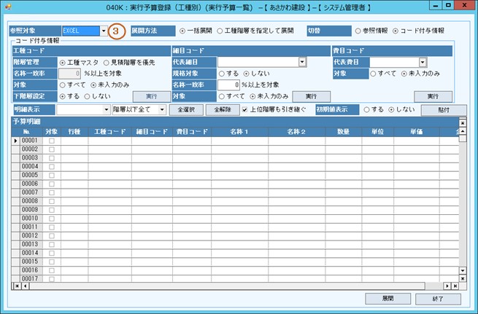Image resolution: width=478 pixels, height=314 pixels.
Task: Open the 参照対象 EXCEL dropdown
Action: point(104,31)
